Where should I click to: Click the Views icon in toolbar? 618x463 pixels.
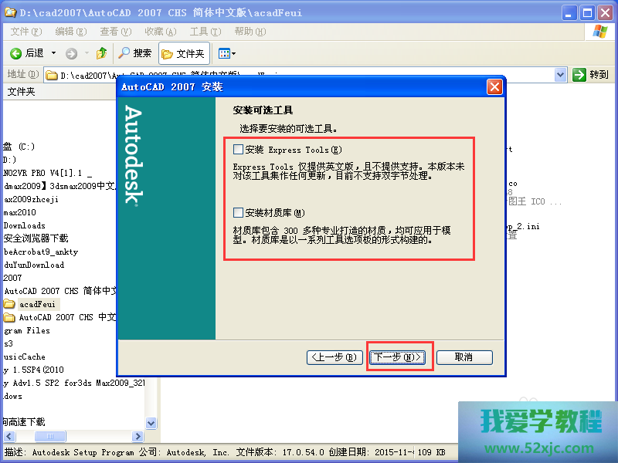pos(223,53)
